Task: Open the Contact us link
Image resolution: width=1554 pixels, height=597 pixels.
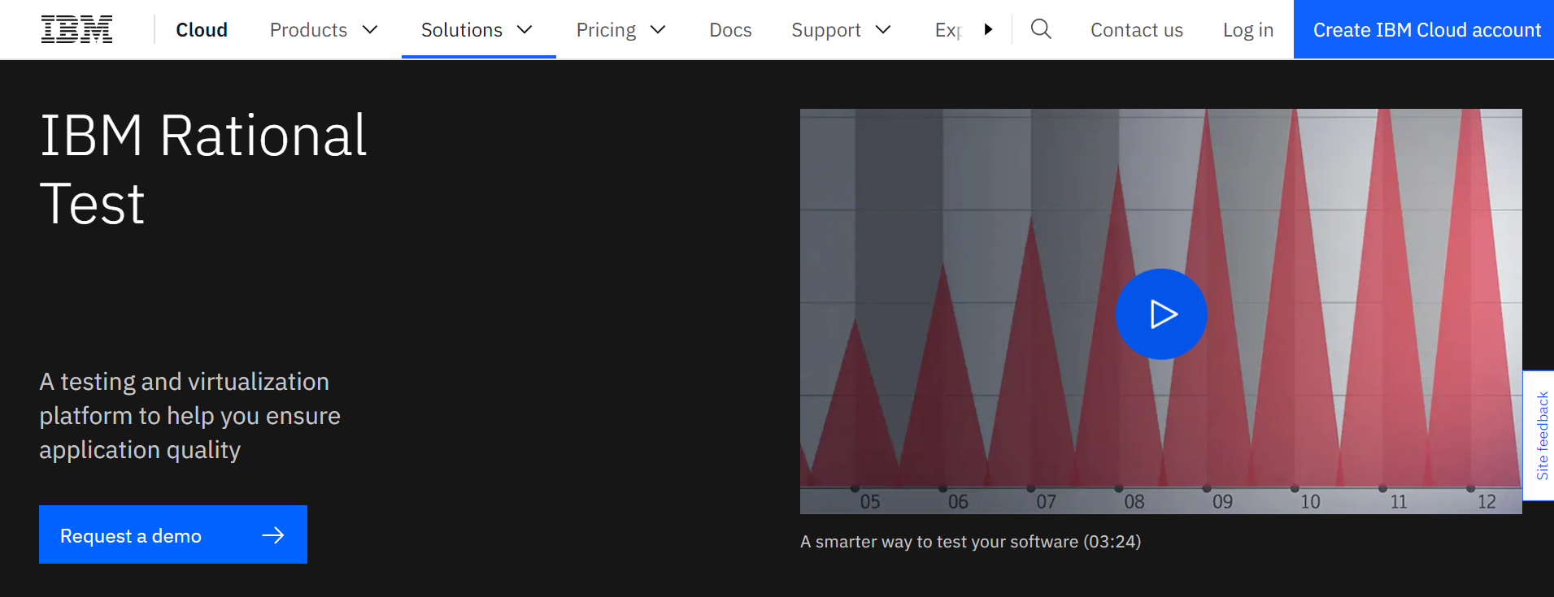Action: tap(1136, 30)
